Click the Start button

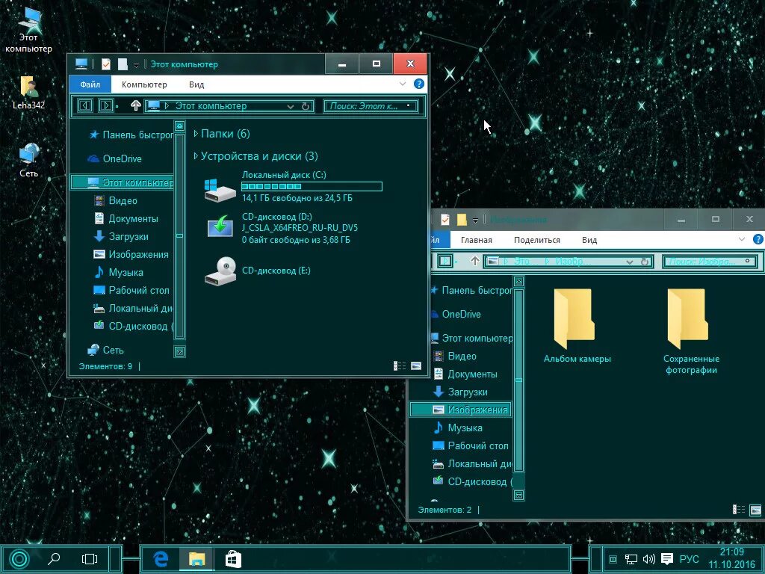tap(18, 558)
